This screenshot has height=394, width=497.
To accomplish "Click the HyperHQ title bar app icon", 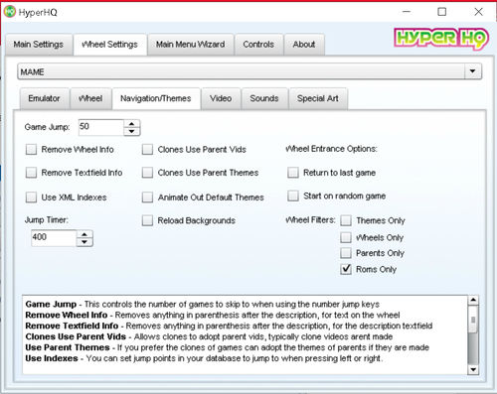I will click(10, 12).
